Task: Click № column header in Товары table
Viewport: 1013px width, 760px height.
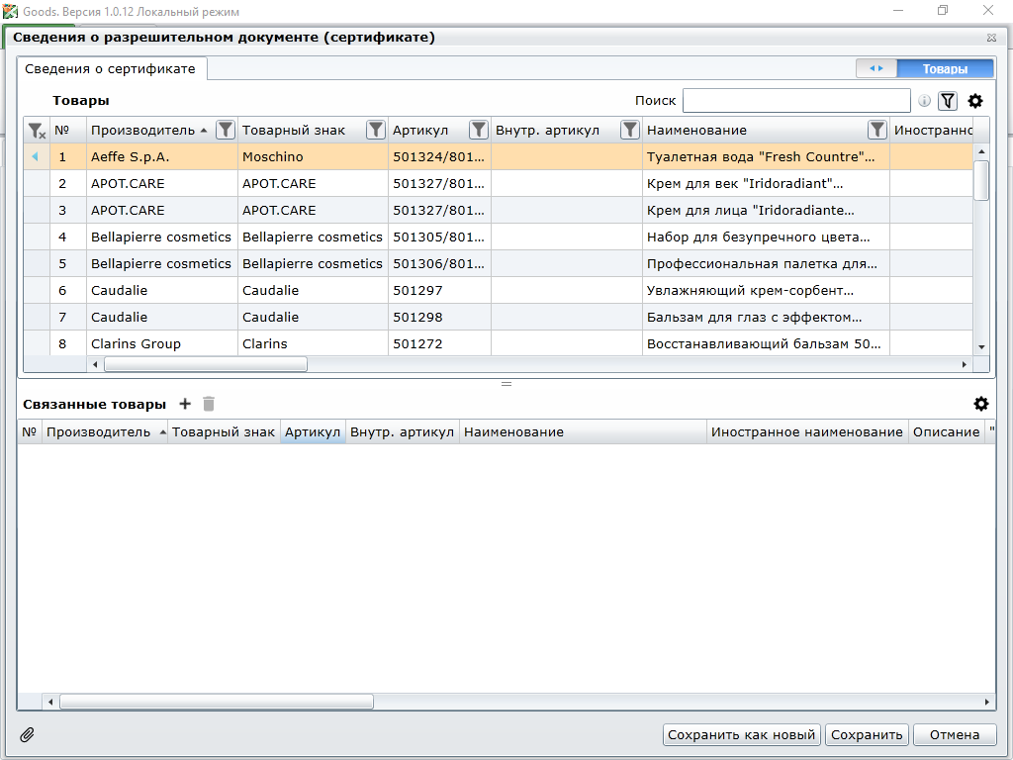Action: click(67, 131)
